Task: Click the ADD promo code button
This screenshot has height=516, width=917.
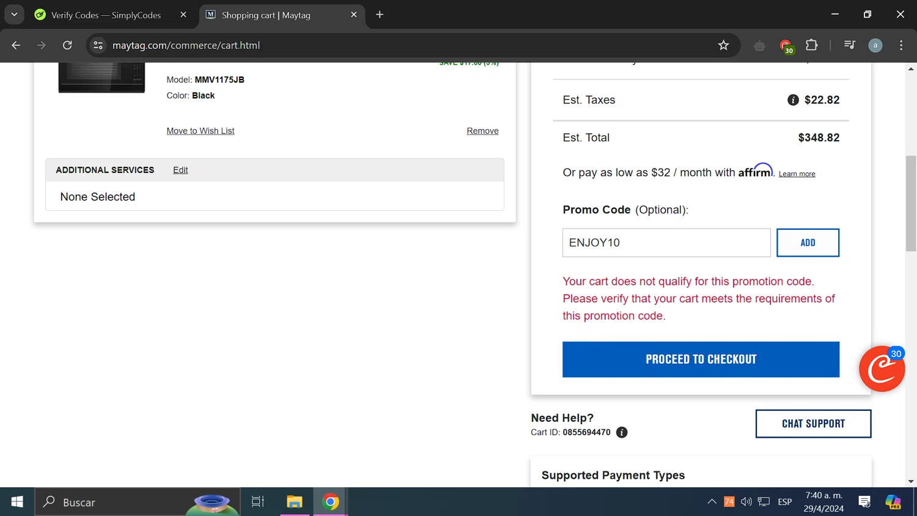Action: (x=808, y=243)
